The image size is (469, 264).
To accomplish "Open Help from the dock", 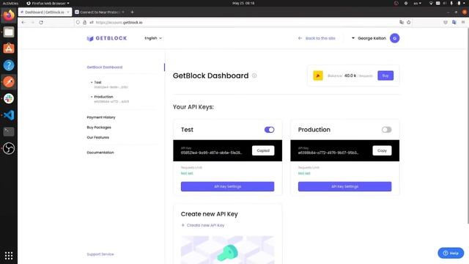I will click(x=9, y=65).
